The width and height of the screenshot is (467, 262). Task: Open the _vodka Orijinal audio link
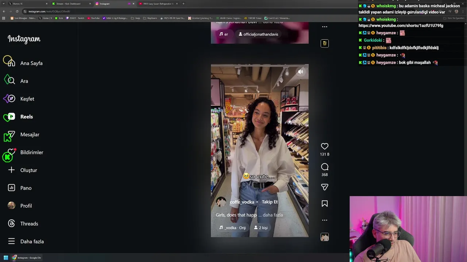coord(232,228)
